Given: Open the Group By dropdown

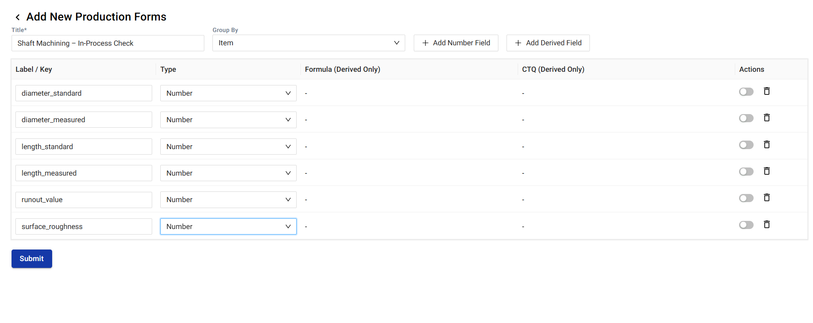Looking at the screenshot, I should click(308, 43).
